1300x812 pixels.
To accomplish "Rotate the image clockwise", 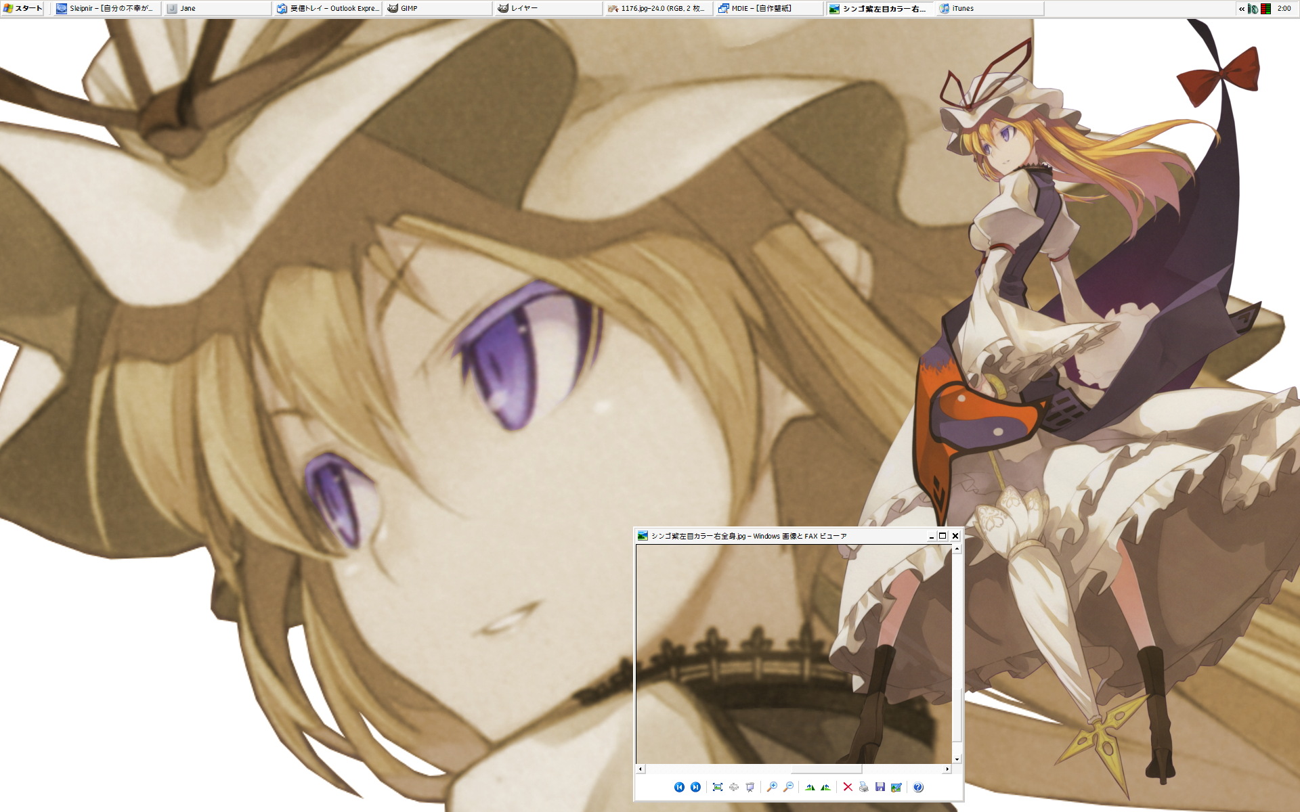I will [x=810, y=787].
